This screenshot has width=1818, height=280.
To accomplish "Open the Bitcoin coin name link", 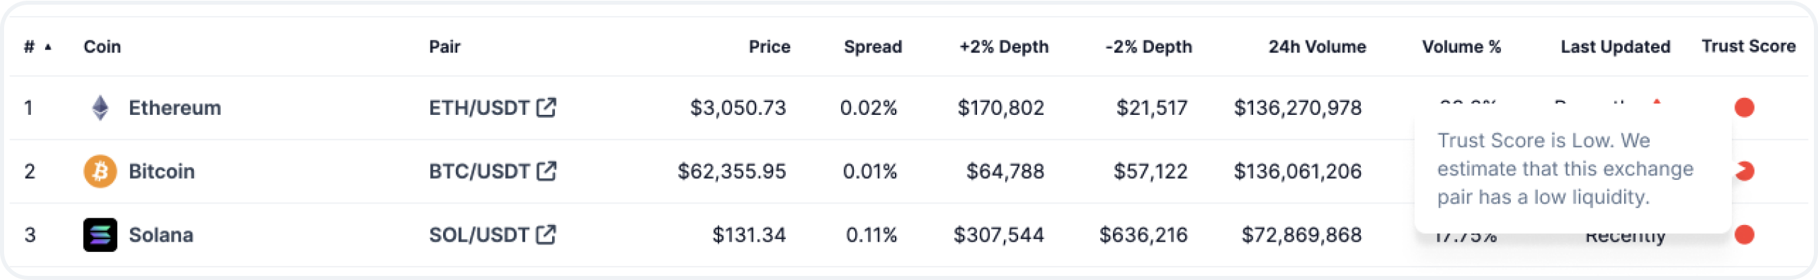I will pyautogui.click(x=161, y=171).
